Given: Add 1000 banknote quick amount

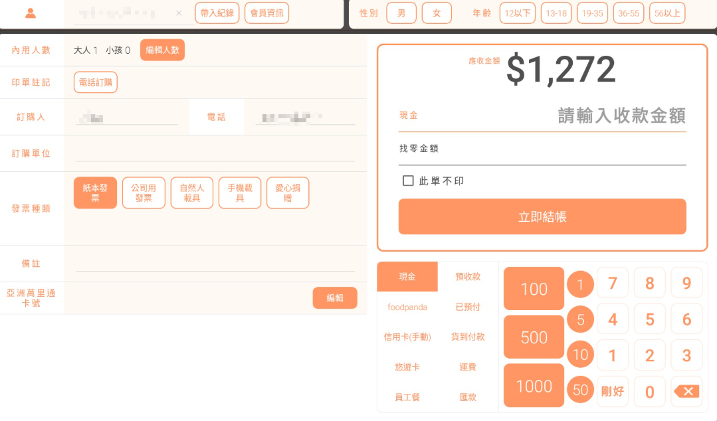Looking at the screenshot, I should [534, 386].
